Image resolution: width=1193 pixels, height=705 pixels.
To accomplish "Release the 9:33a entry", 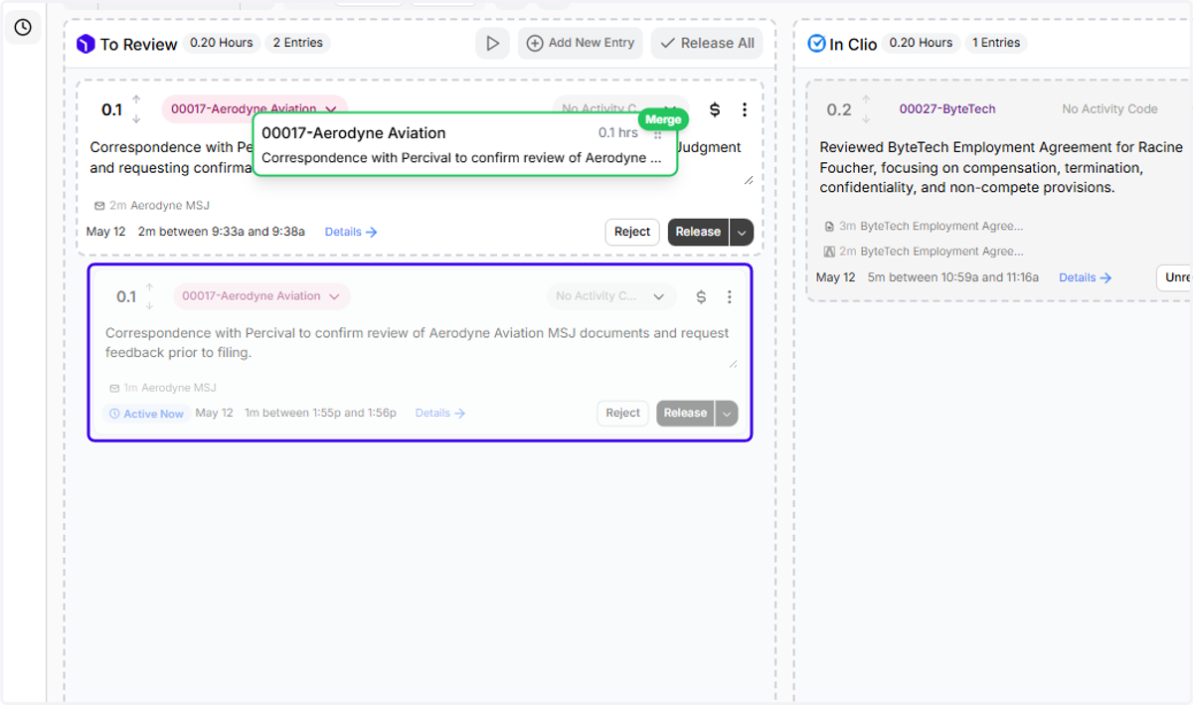I will (698, 232).
